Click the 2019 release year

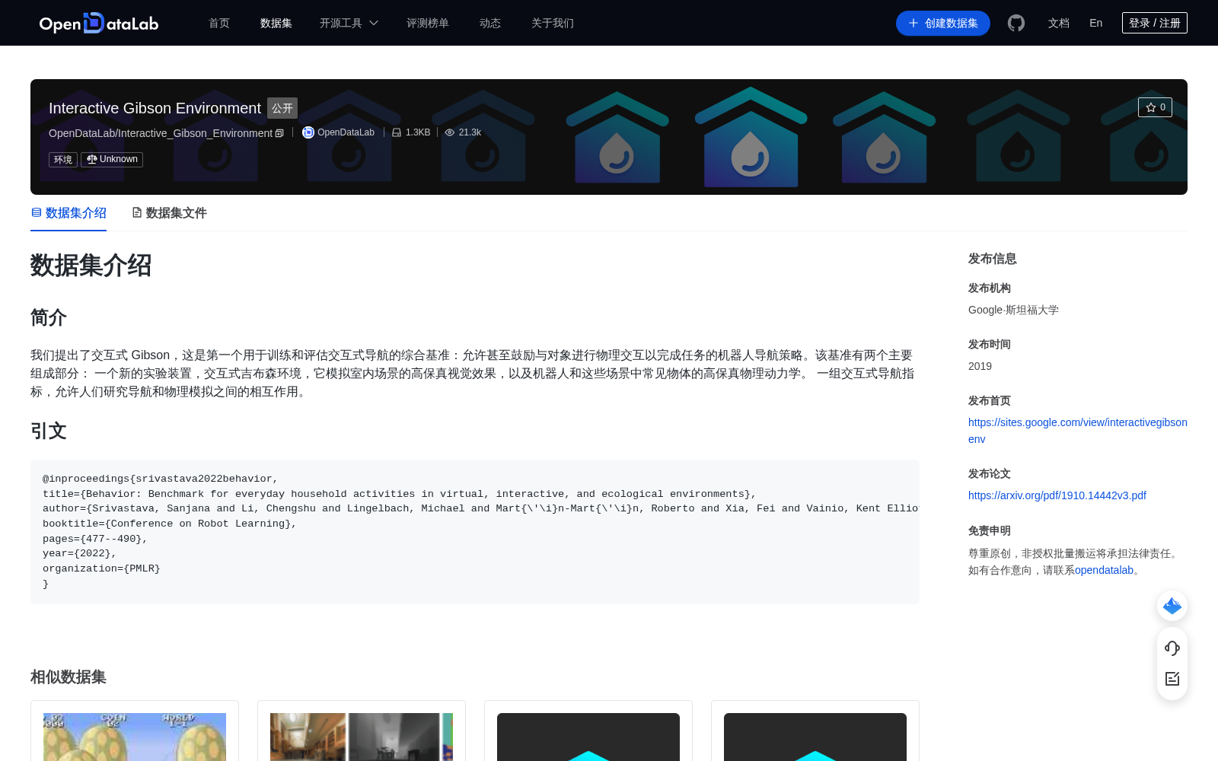[980, 366]
